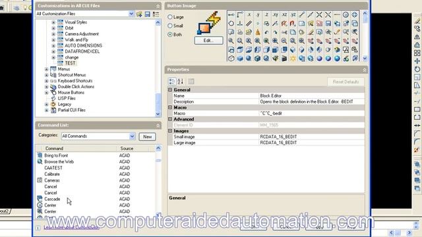Pick the 'yz' point filter button image

click(293, 14)
